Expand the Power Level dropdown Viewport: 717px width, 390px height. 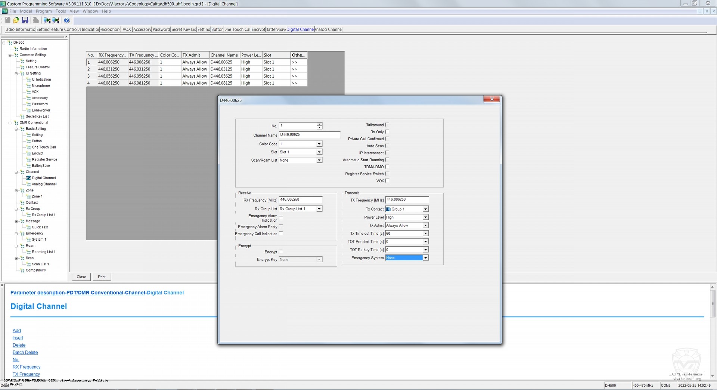coord(425,217)
